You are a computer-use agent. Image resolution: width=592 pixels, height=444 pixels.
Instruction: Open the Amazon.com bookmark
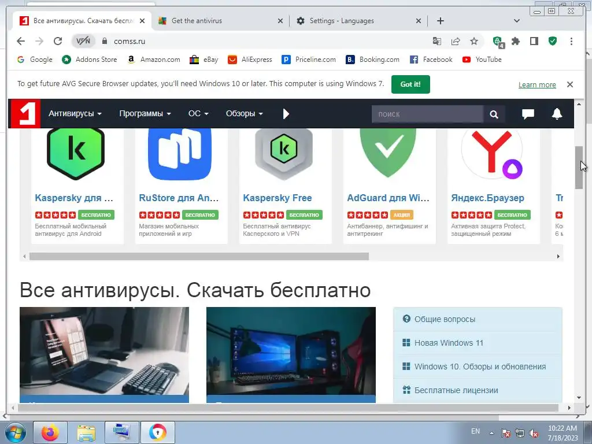[x=154, y=60]
